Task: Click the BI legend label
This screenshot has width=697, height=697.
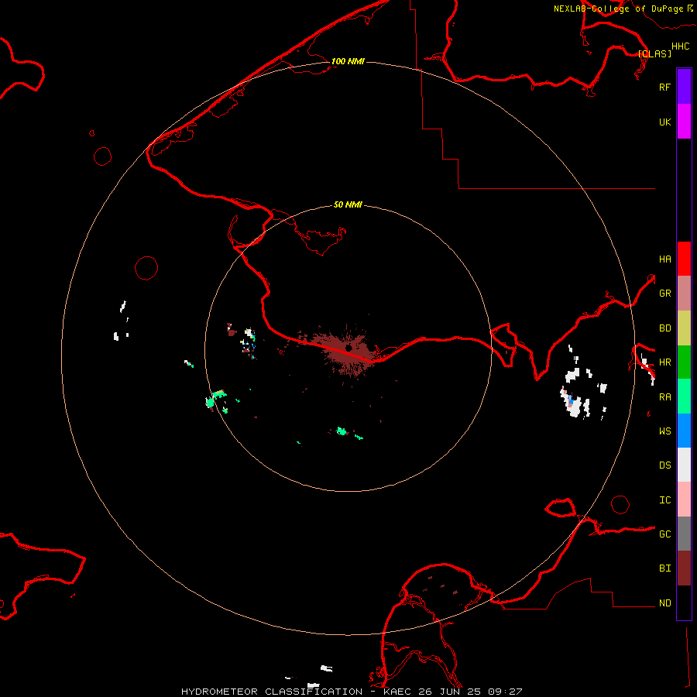Action: point(664,568)
